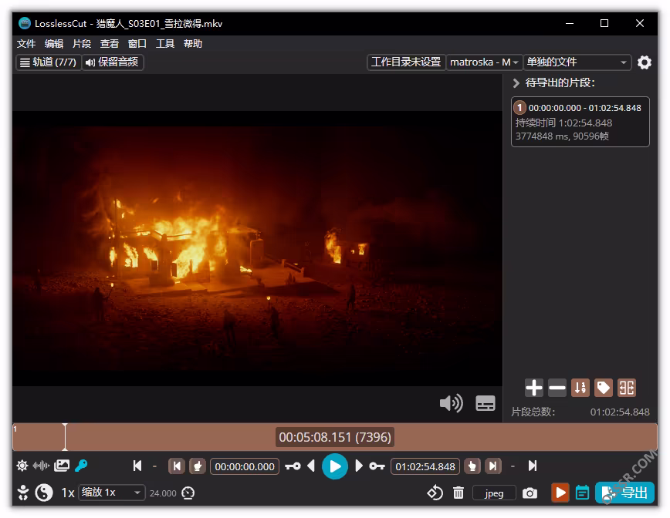Screen dimensions: 670x518
Task: Jump to segment end marker
Action: [492, 466]
